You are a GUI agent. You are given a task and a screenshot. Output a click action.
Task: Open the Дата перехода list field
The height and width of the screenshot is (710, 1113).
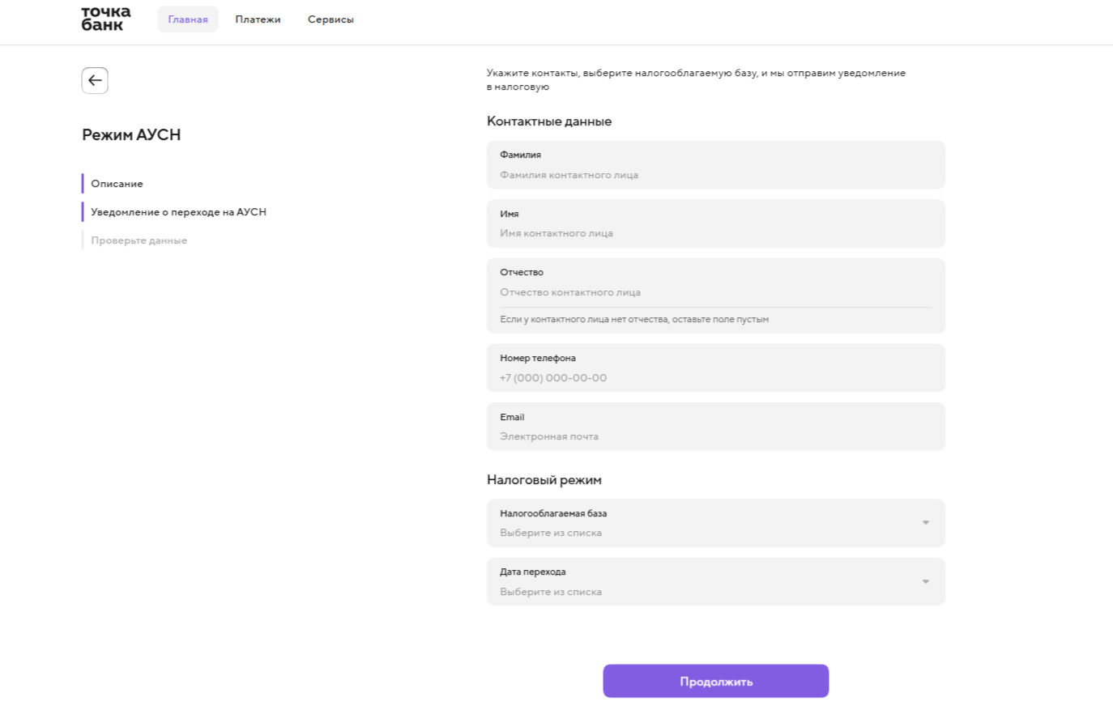point(705,582)
